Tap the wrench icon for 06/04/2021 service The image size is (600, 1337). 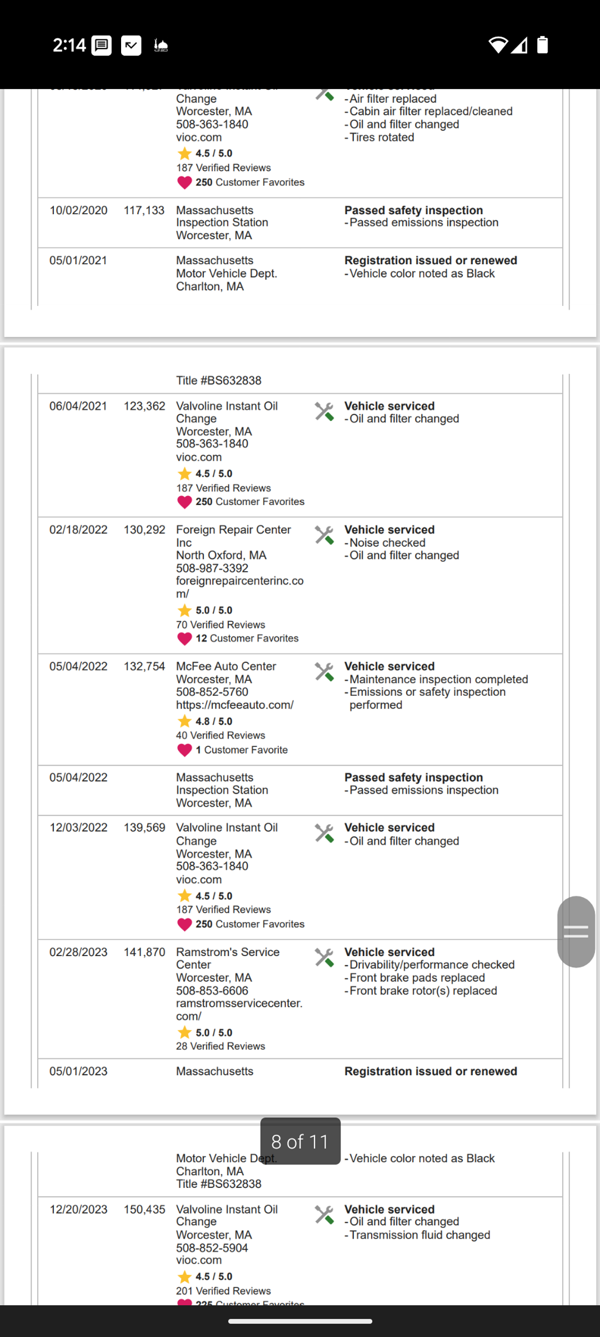[324, 412]
